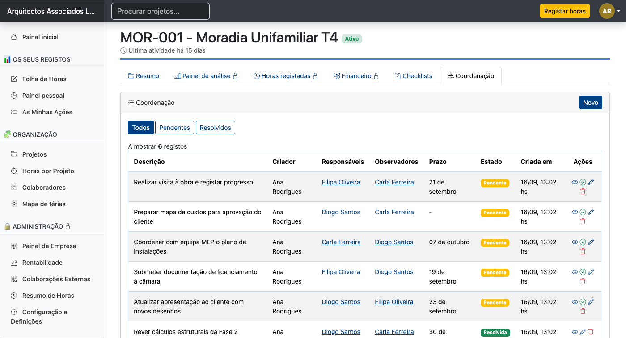
Task: Switch to the Painel de análise tab
Action: click(206, 76)
